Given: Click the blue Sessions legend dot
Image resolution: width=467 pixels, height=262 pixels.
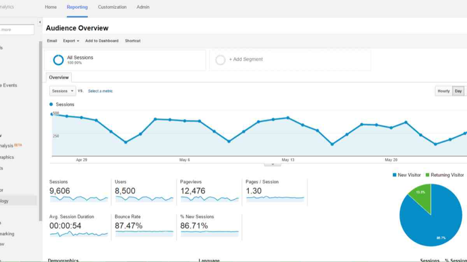Looking at the screenshot, I should (51, 105).
